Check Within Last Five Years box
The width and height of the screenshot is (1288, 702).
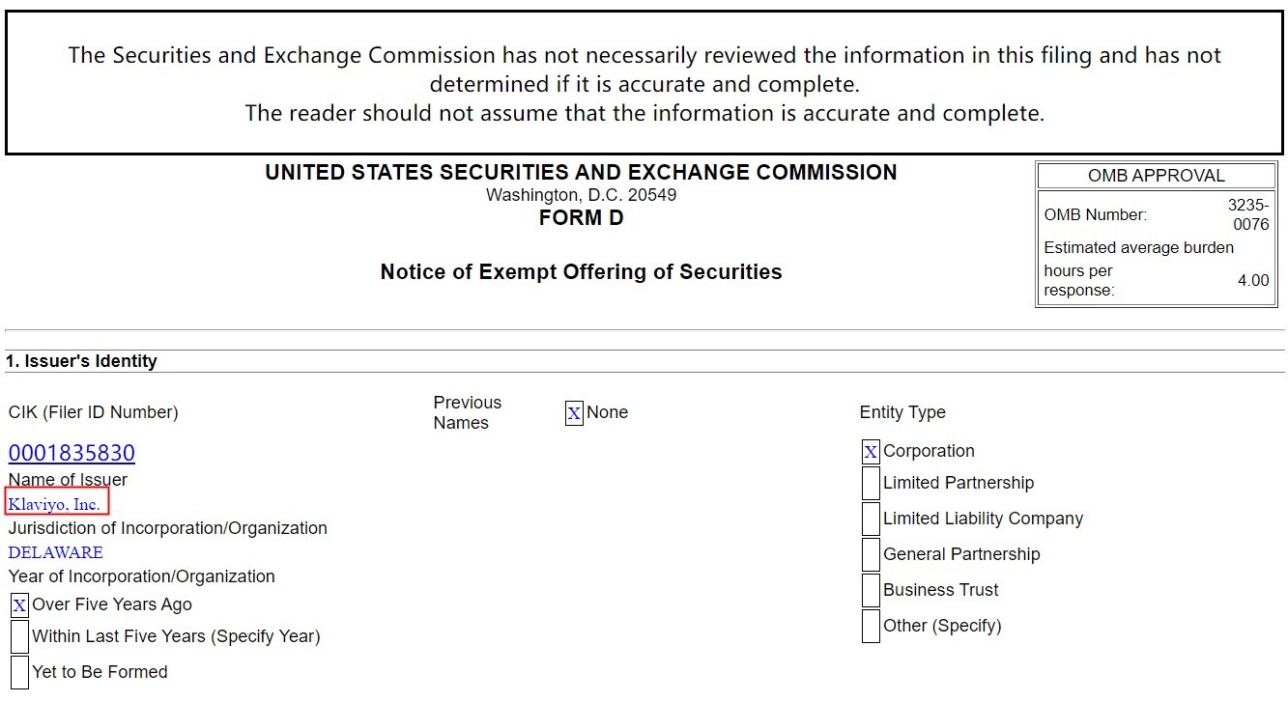click(x=19, y=636)
